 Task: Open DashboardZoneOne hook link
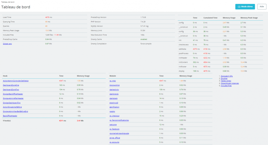(11, 85)
